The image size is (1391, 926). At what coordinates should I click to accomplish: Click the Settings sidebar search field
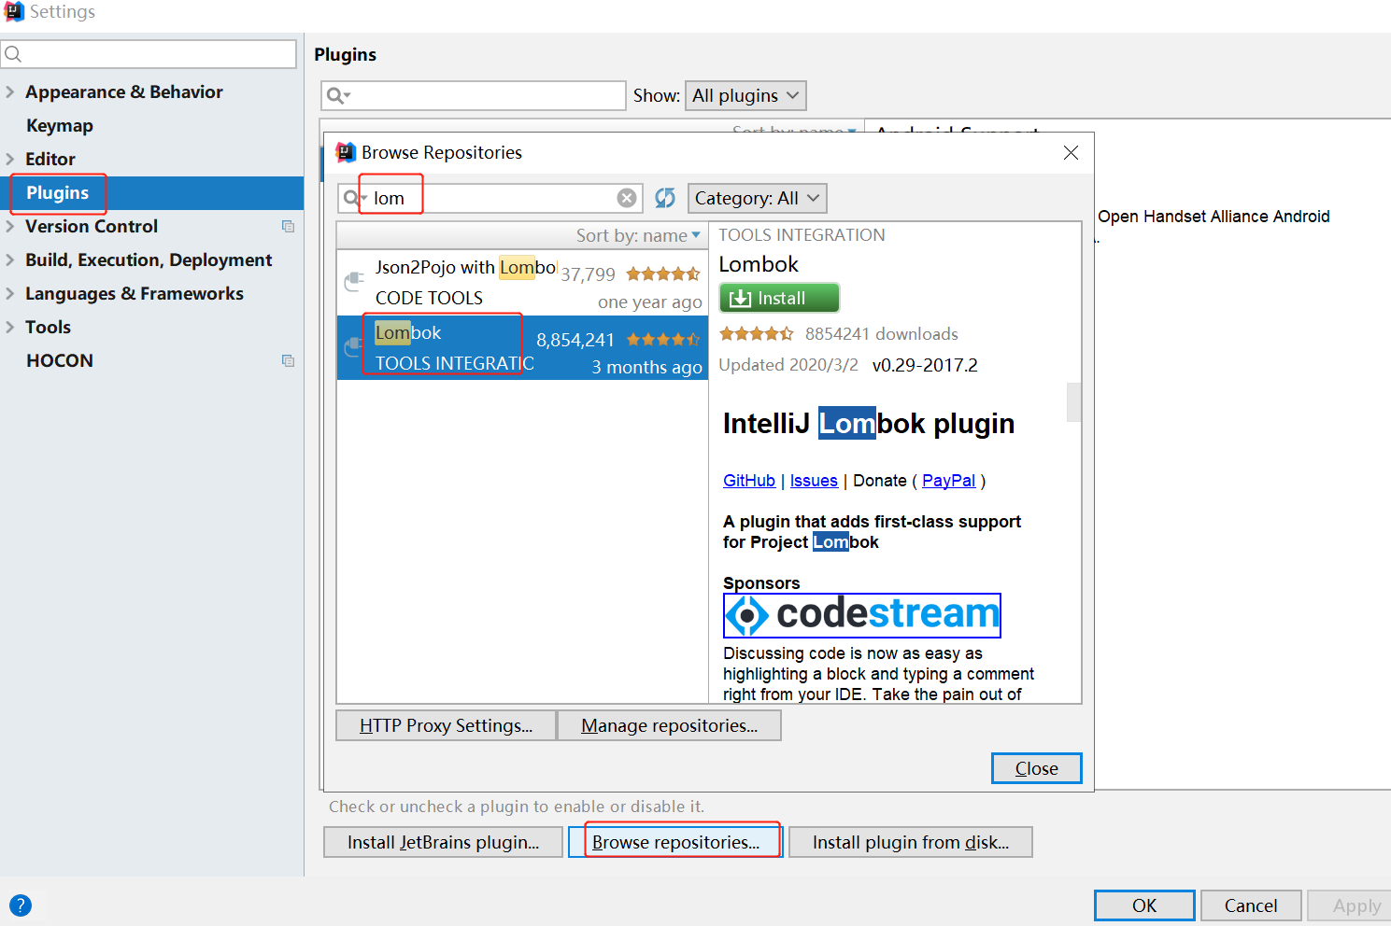(149, 54)
